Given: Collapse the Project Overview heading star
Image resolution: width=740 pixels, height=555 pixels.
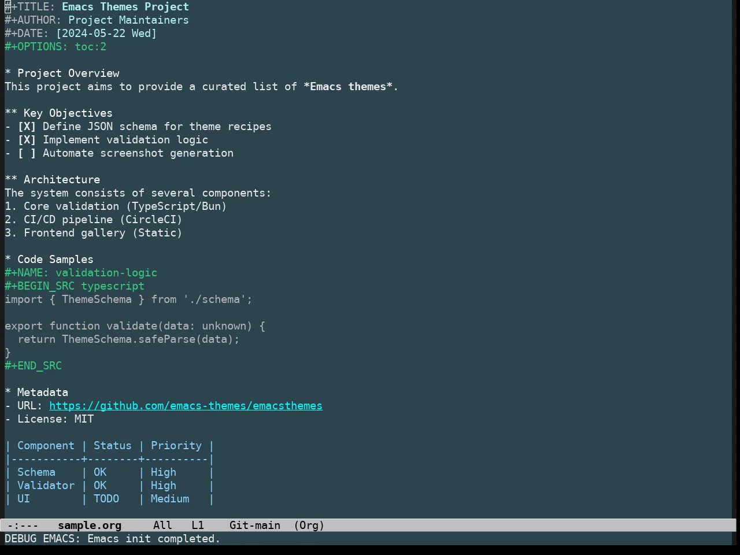Looking at the screenshot, I should [8, 73].
